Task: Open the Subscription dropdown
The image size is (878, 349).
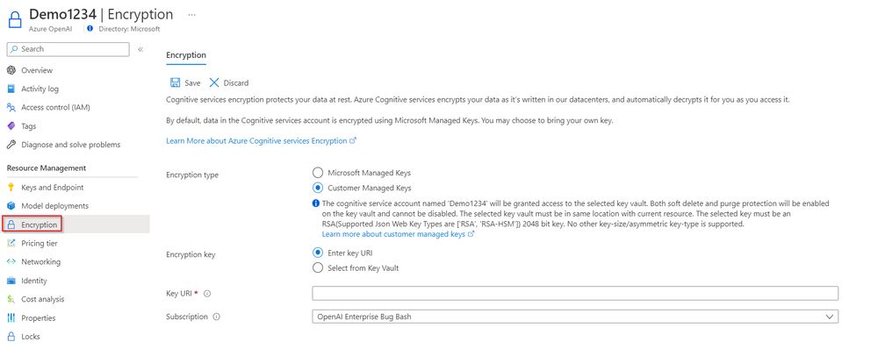Action: pos(575,317)
